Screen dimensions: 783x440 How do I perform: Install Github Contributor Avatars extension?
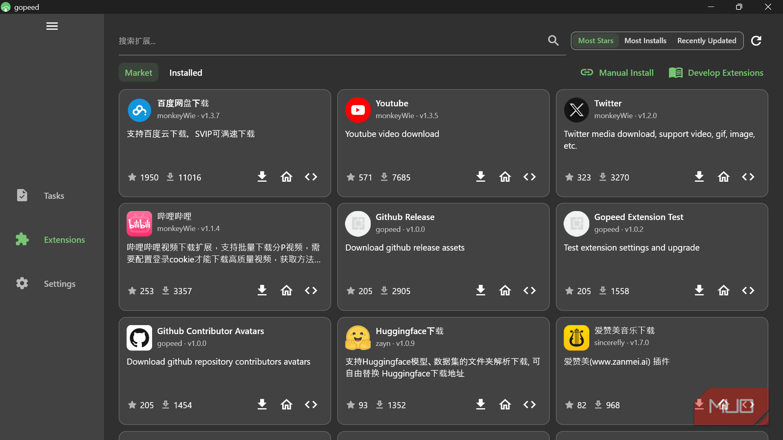tap(262, 405)
